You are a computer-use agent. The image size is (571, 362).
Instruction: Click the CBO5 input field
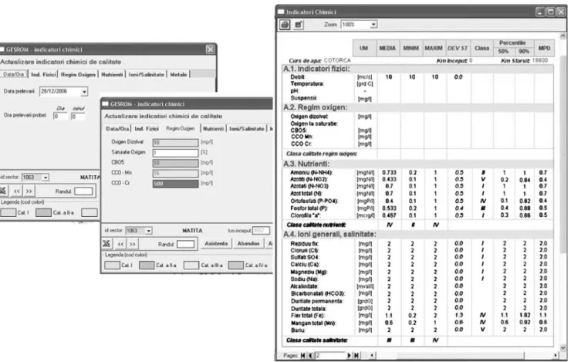pyautogui.click(x=175, y=163)
